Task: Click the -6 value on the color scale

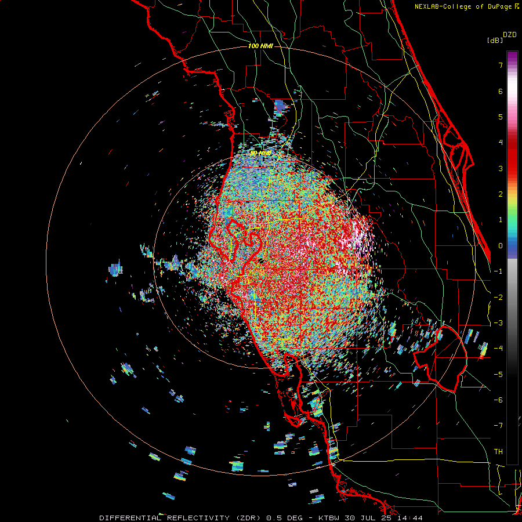Action: pyautogui.click(x=498, y=400)
